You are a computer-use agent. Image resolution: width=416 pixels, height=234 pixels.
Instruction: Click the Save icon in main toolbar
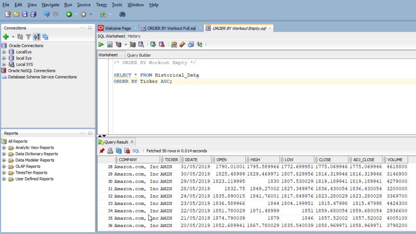click(25, 14)
